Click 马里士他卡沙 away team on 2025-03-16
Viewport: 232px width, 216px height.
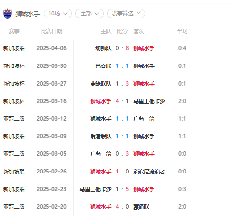[x=149, y=101]
